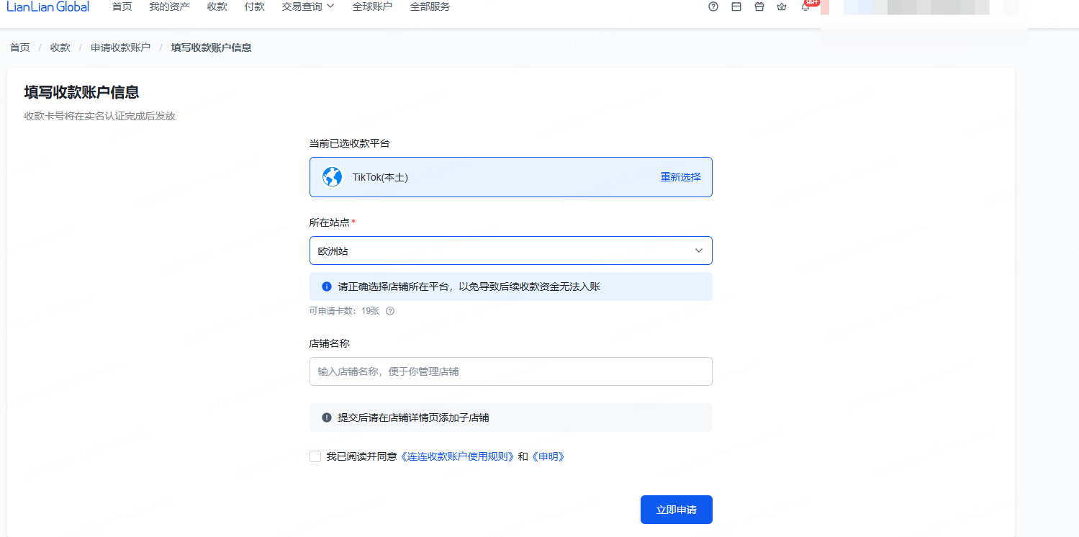Open the notification bell icon
Viewport: 1079px width, 537px height.
click(805, 7)
